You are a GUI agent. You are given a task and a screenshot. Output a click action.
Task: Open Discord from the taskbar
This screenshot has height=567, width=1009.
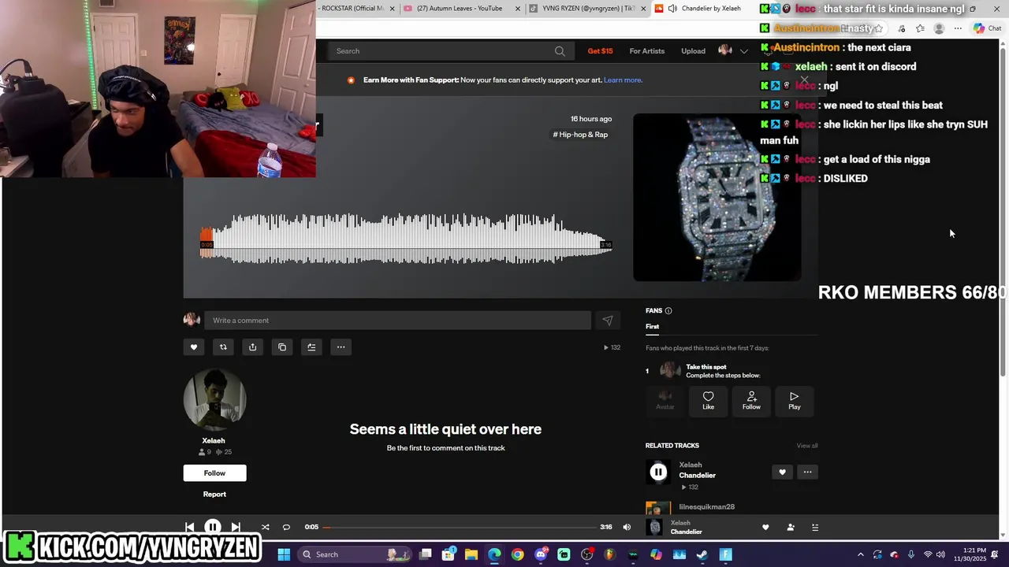(541, 554)
